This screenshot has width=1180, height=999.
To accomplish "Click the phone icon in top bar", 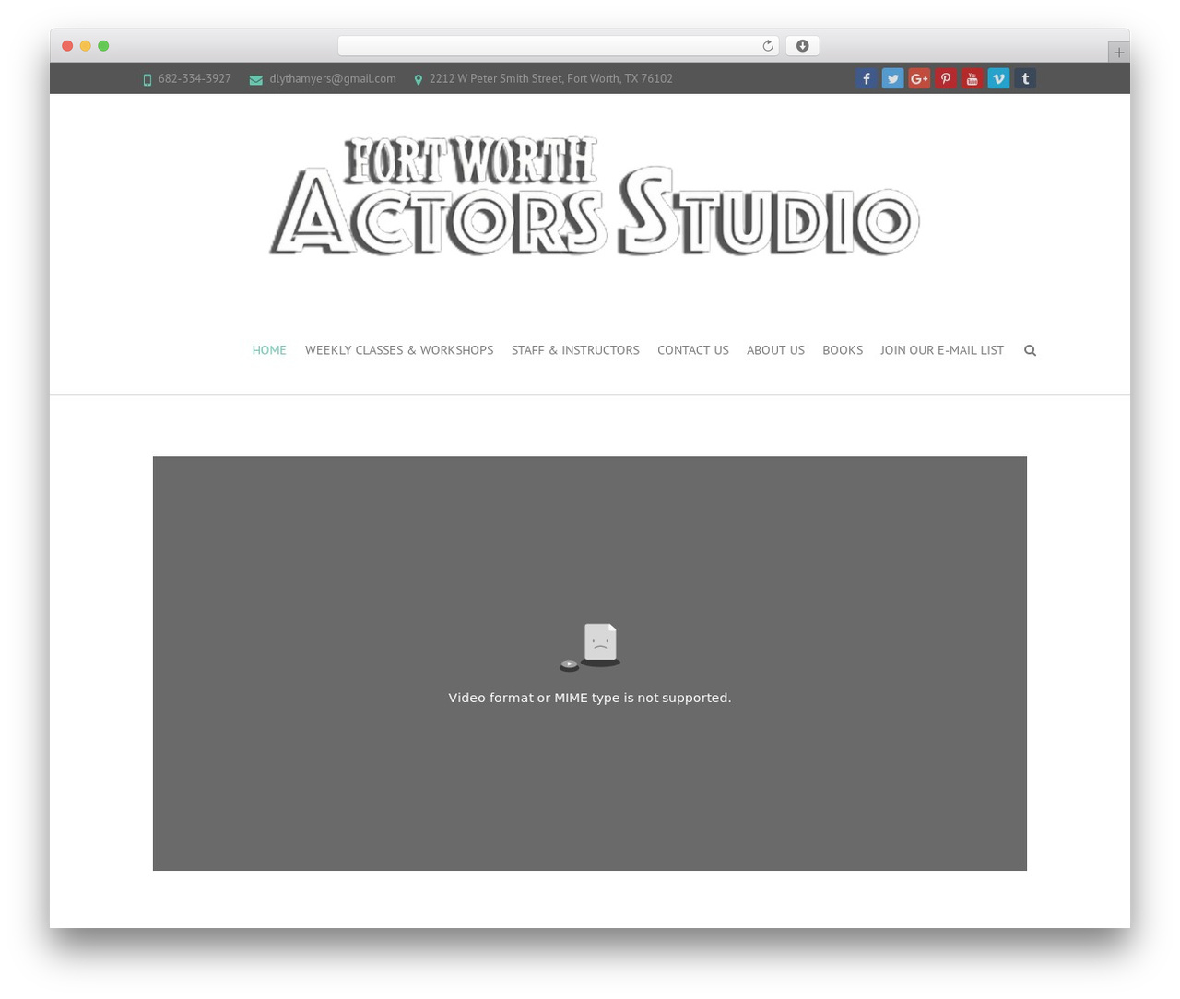I will point(147,80).
